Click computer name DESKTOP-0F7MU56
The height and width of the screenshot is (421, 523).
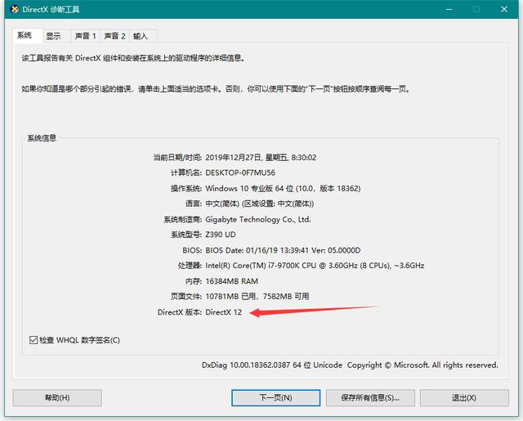point(240,172)
